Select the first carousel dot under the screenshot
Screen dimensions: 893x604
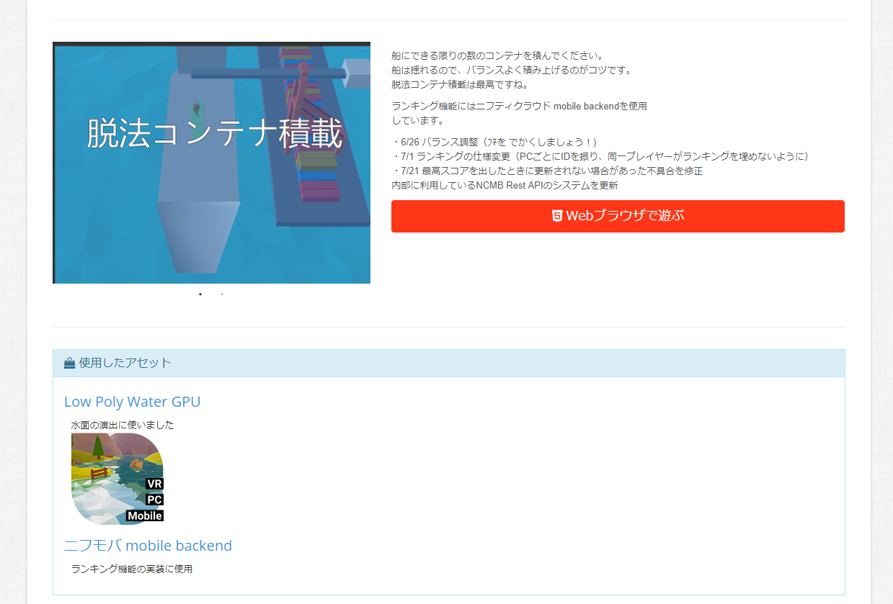[200, 294]
